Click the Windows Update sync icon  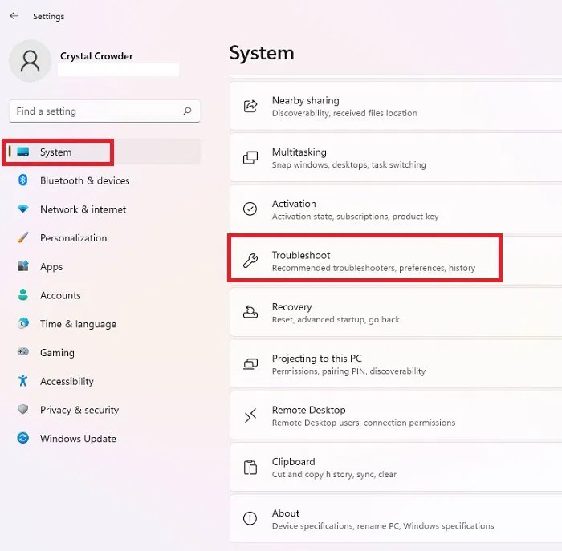click(23, 438)
